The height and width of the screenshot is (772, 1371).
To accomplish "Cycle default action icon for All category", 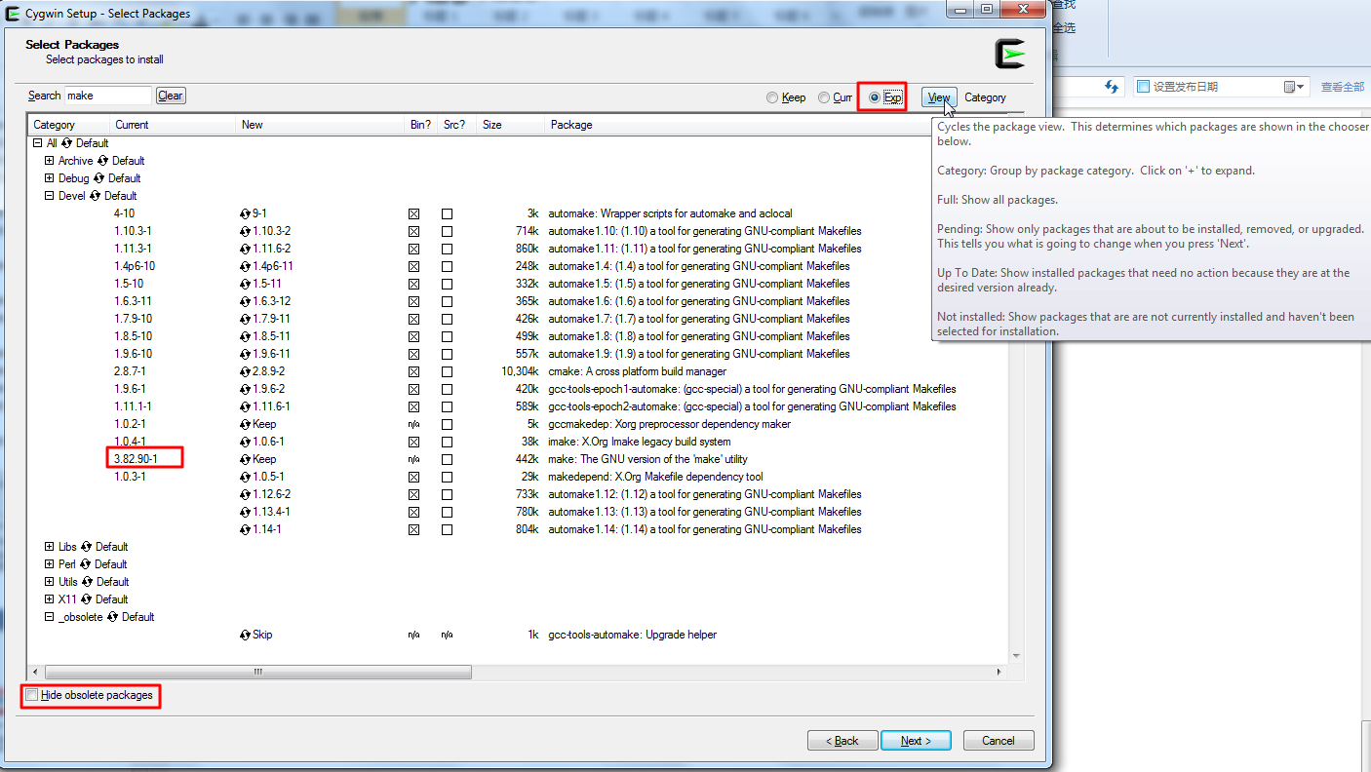I will tap(66, 143).
